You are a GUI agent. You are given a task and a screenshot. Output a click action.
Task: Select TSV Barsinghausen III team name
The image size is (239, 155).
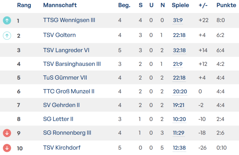coord(72,64)
